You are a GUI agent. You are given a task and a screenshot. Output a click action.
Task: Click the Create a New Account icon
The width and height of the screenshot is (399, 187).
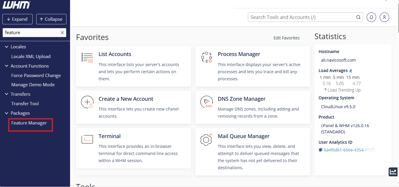pos(87,102)
